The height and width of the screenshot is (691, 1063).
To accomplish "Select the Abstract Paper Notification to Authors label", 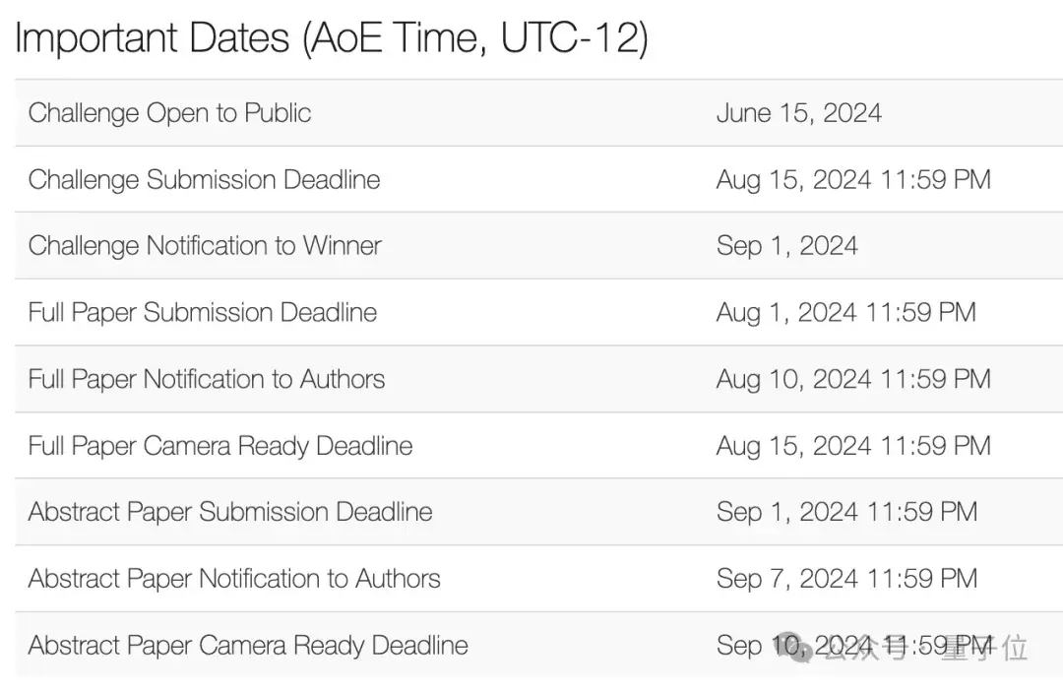I will pyautogui.click(x=234, y=579).
